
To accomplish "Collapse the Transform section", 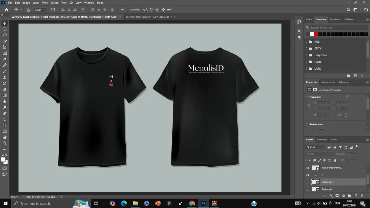I will tap(307, 97).
